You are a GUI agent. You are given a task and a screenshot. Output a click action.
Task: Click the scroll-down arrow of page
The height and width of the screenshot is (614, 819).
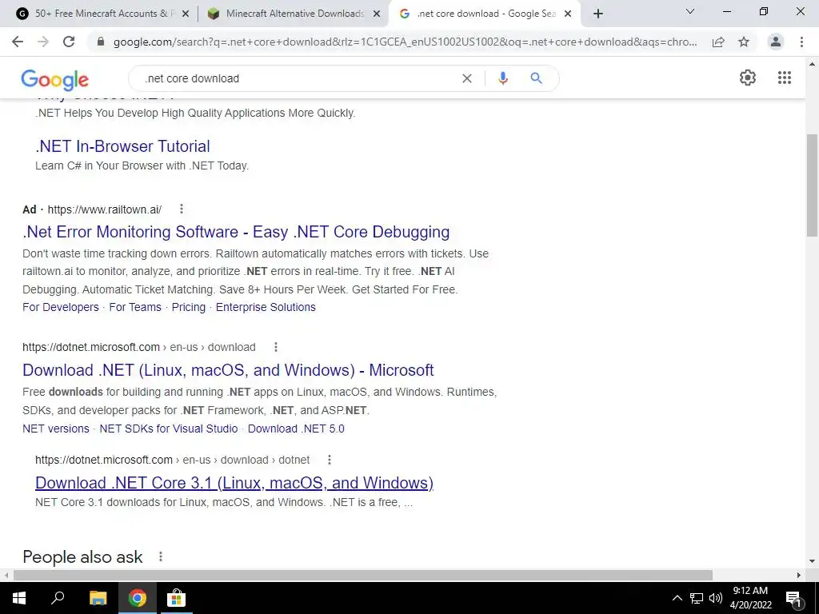(x=812, y=562)
